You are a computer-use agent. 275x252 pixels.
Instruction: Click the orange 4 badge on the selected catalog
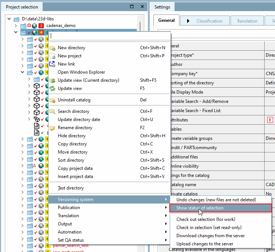(x=41, y=33)
